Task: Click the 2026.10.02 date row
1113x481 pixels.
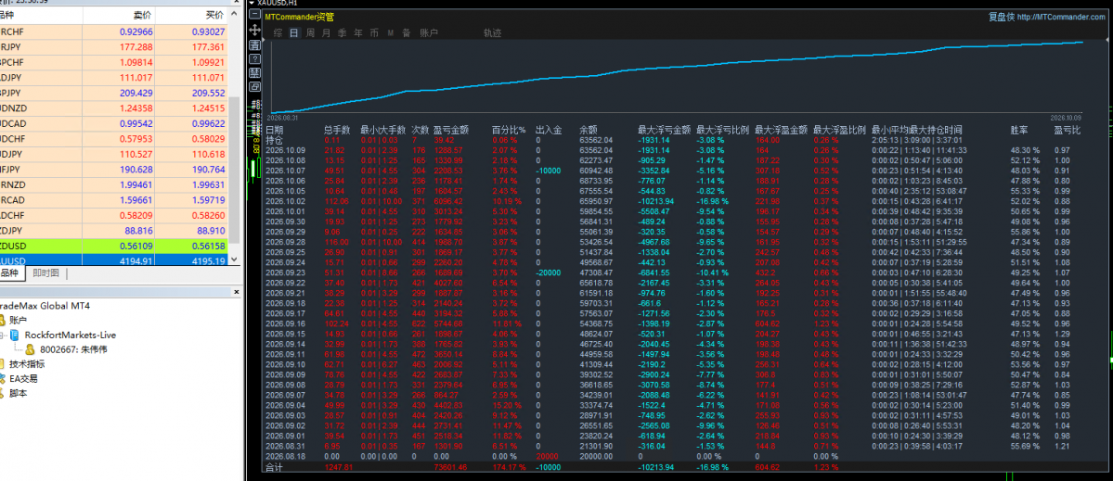Action: click(x=285, y=200)
